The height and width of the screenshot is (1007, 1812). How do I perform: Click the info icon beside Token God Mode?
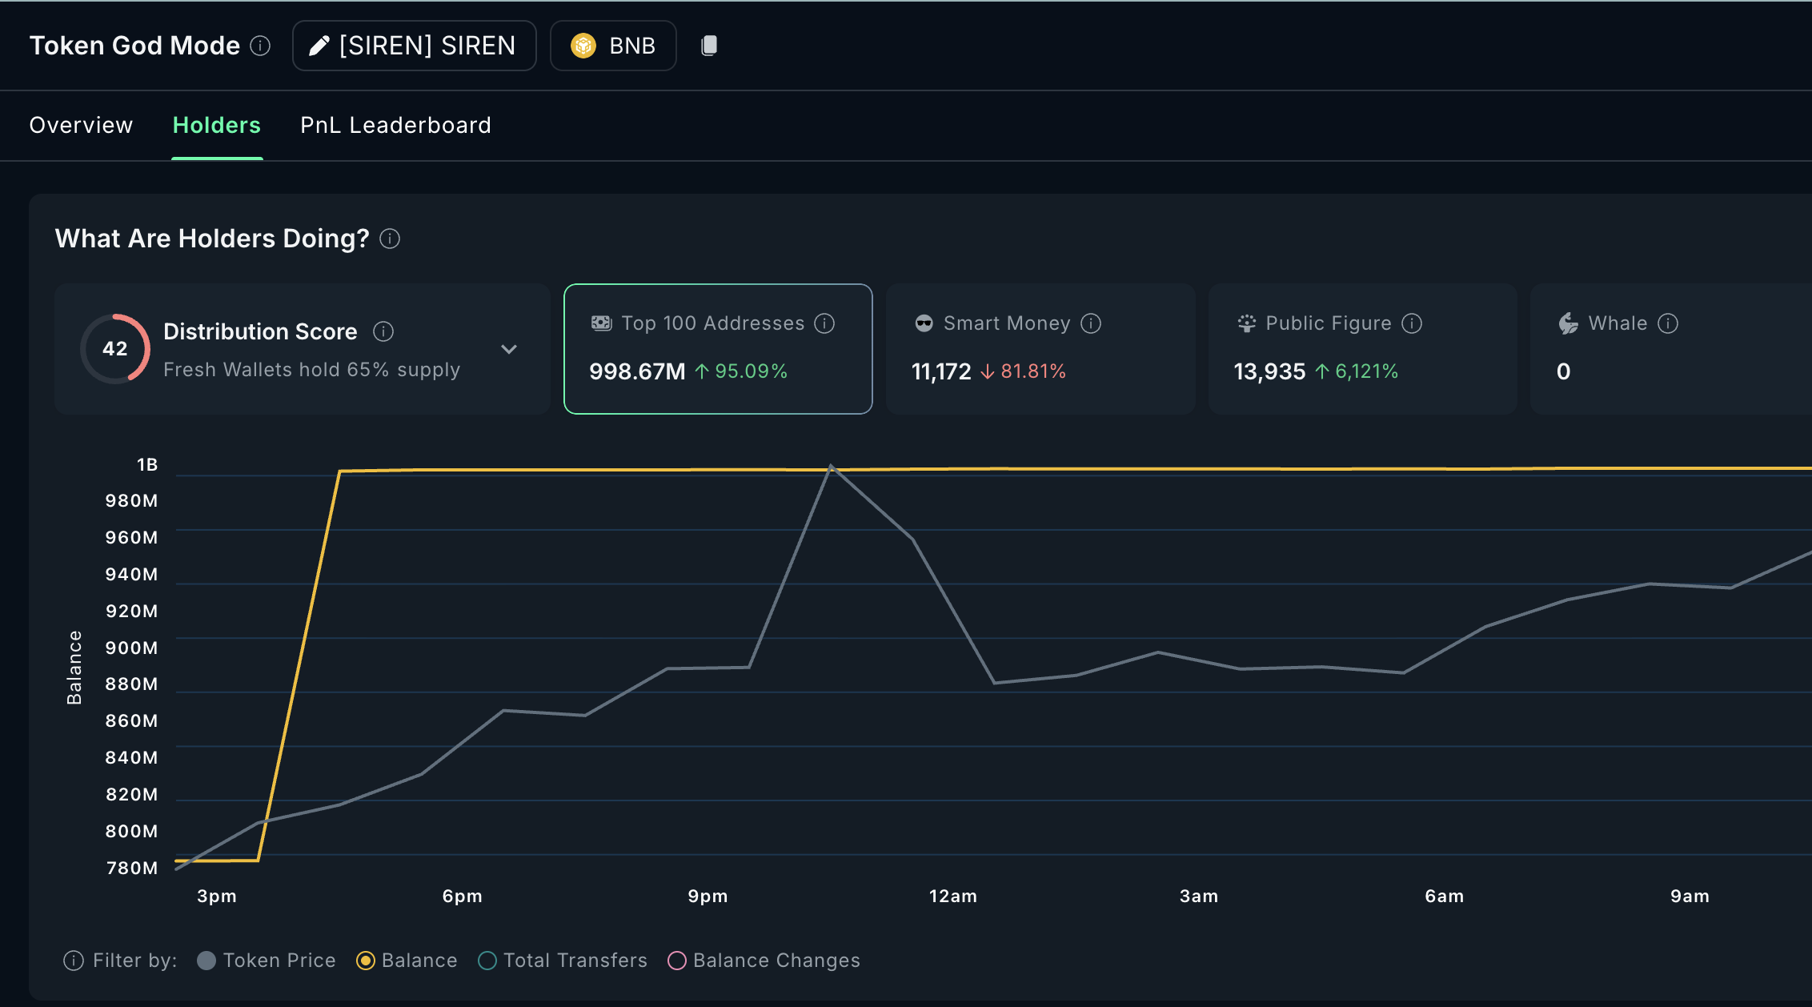[x=260, y=46]
